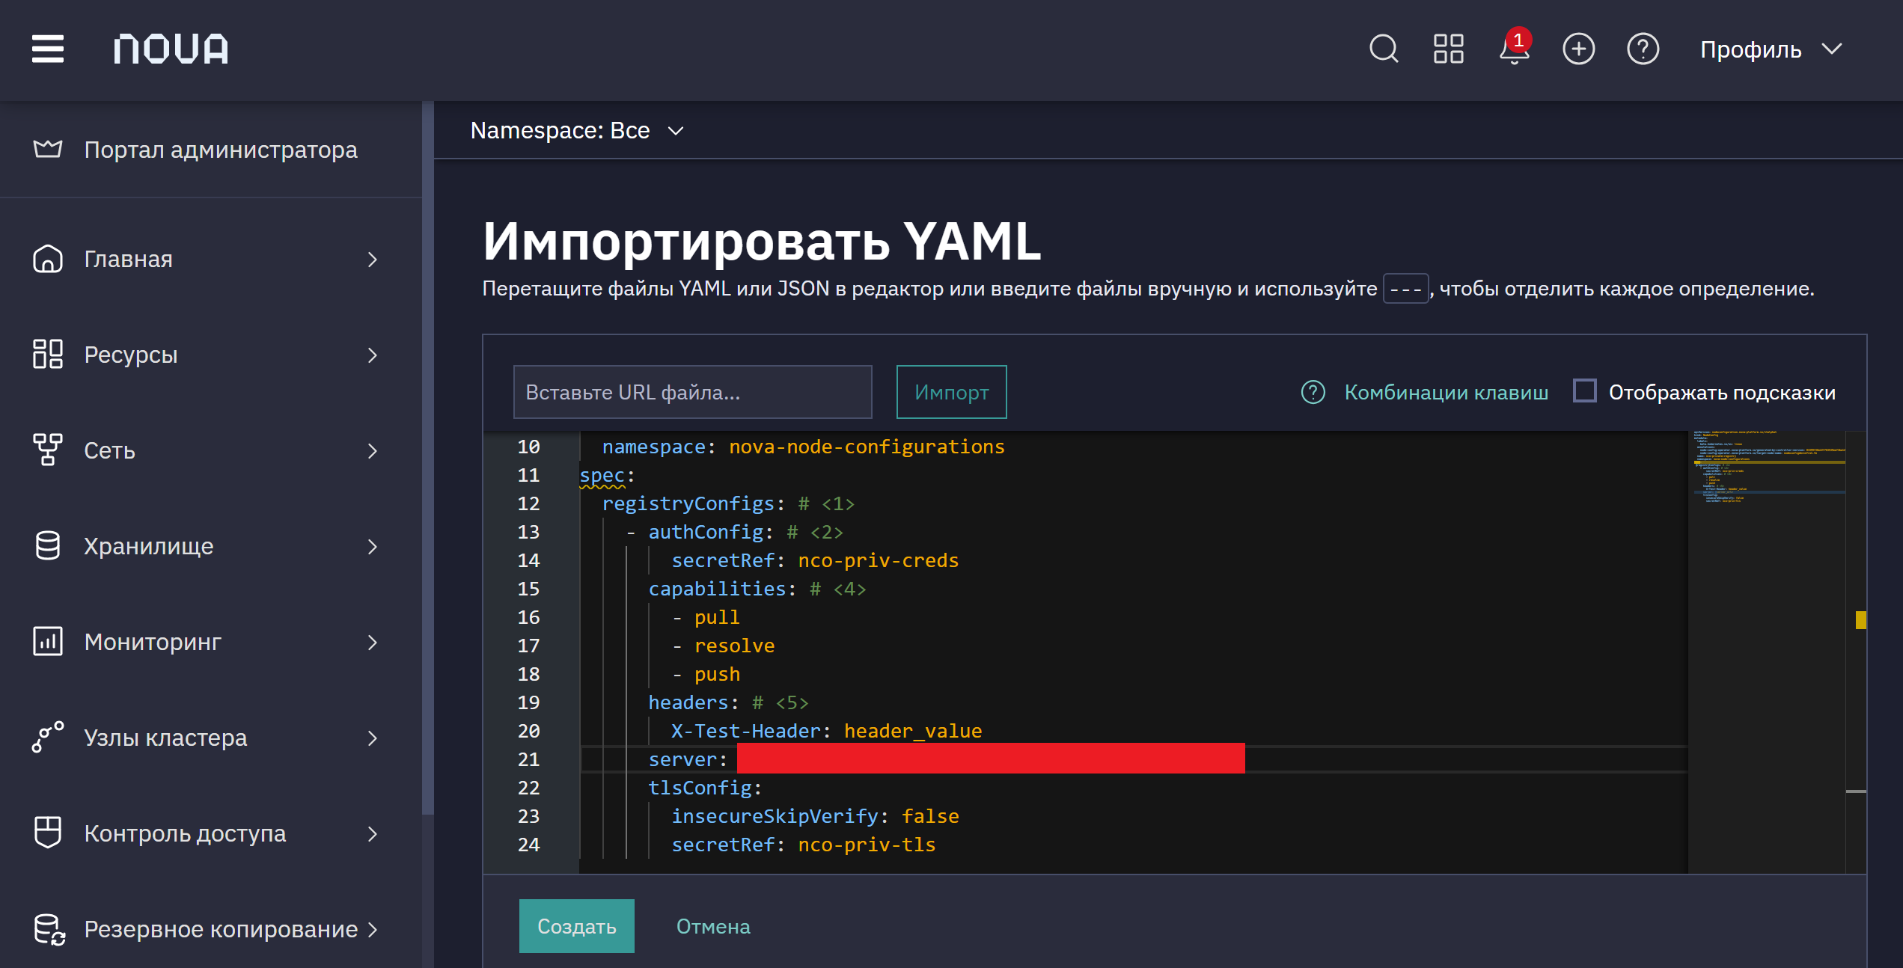1903x968 pixels.
Task: Click 'nco-priv-creds' secretRef value
Action: pyautogui.click(x=879, y=560)
